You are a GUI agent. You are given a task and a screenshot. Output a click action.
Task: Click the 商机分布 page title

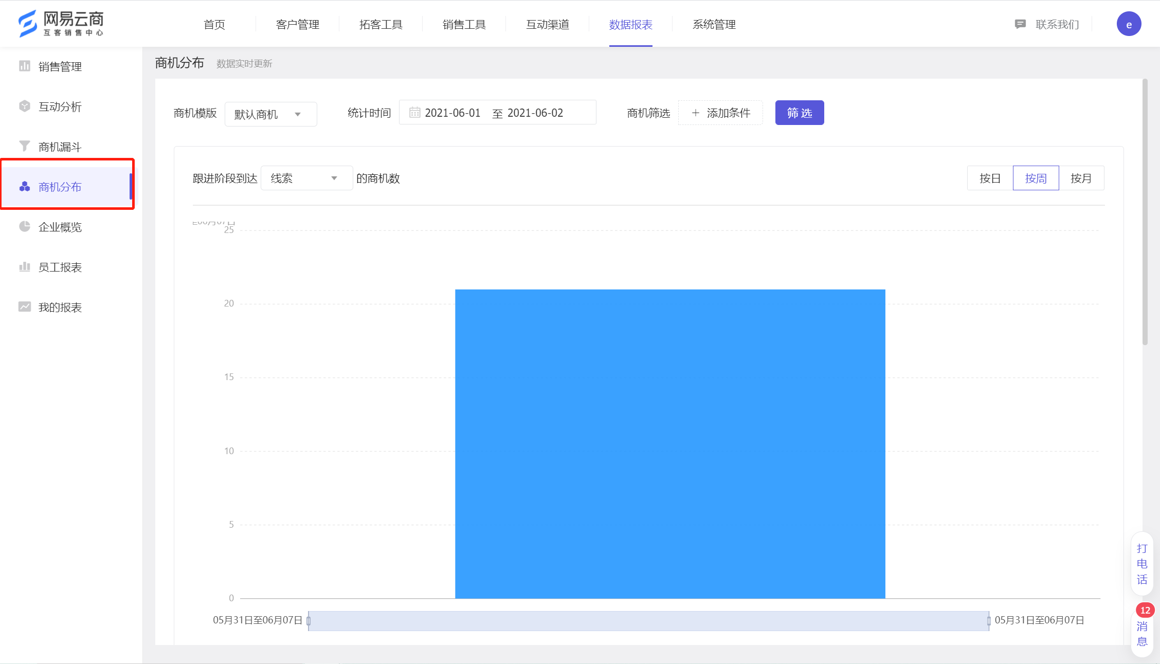(179, 63)
